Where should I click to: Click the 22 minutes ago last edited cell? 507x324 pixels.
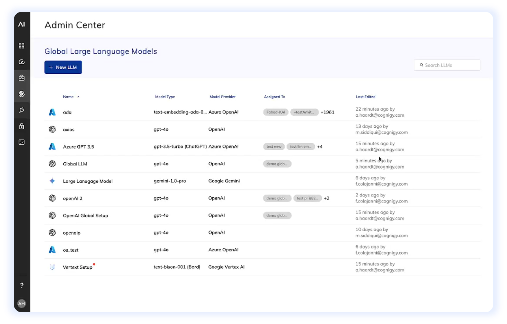click(380, 112)
